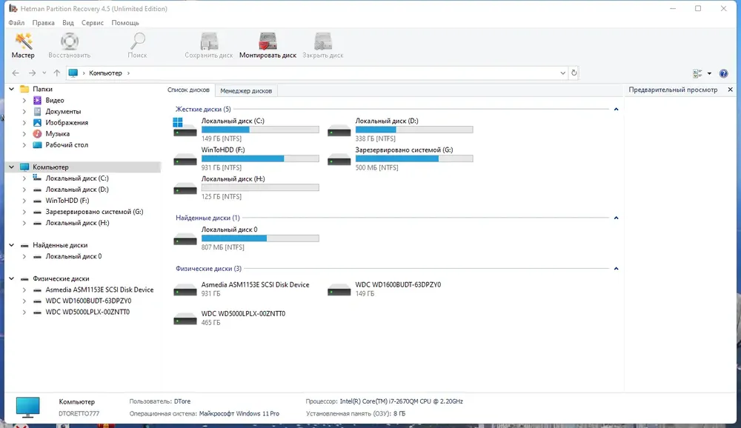Launch the Мастер wizard tool
This screenshot has height=428, width=741.
coord(23,45)
